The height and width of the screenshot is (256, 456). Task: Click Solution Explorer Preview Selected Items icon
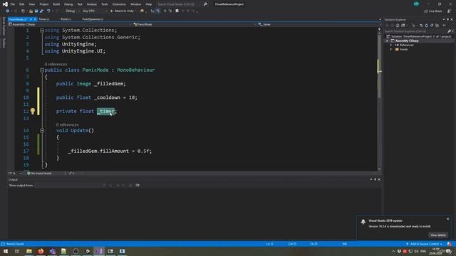tap(444, 26)
